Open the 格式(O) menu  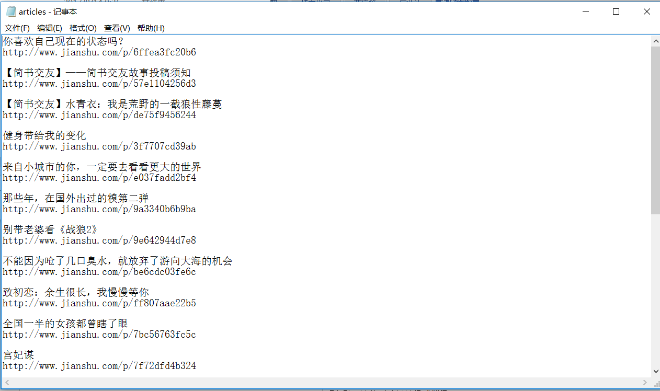(x=83, y=28)
